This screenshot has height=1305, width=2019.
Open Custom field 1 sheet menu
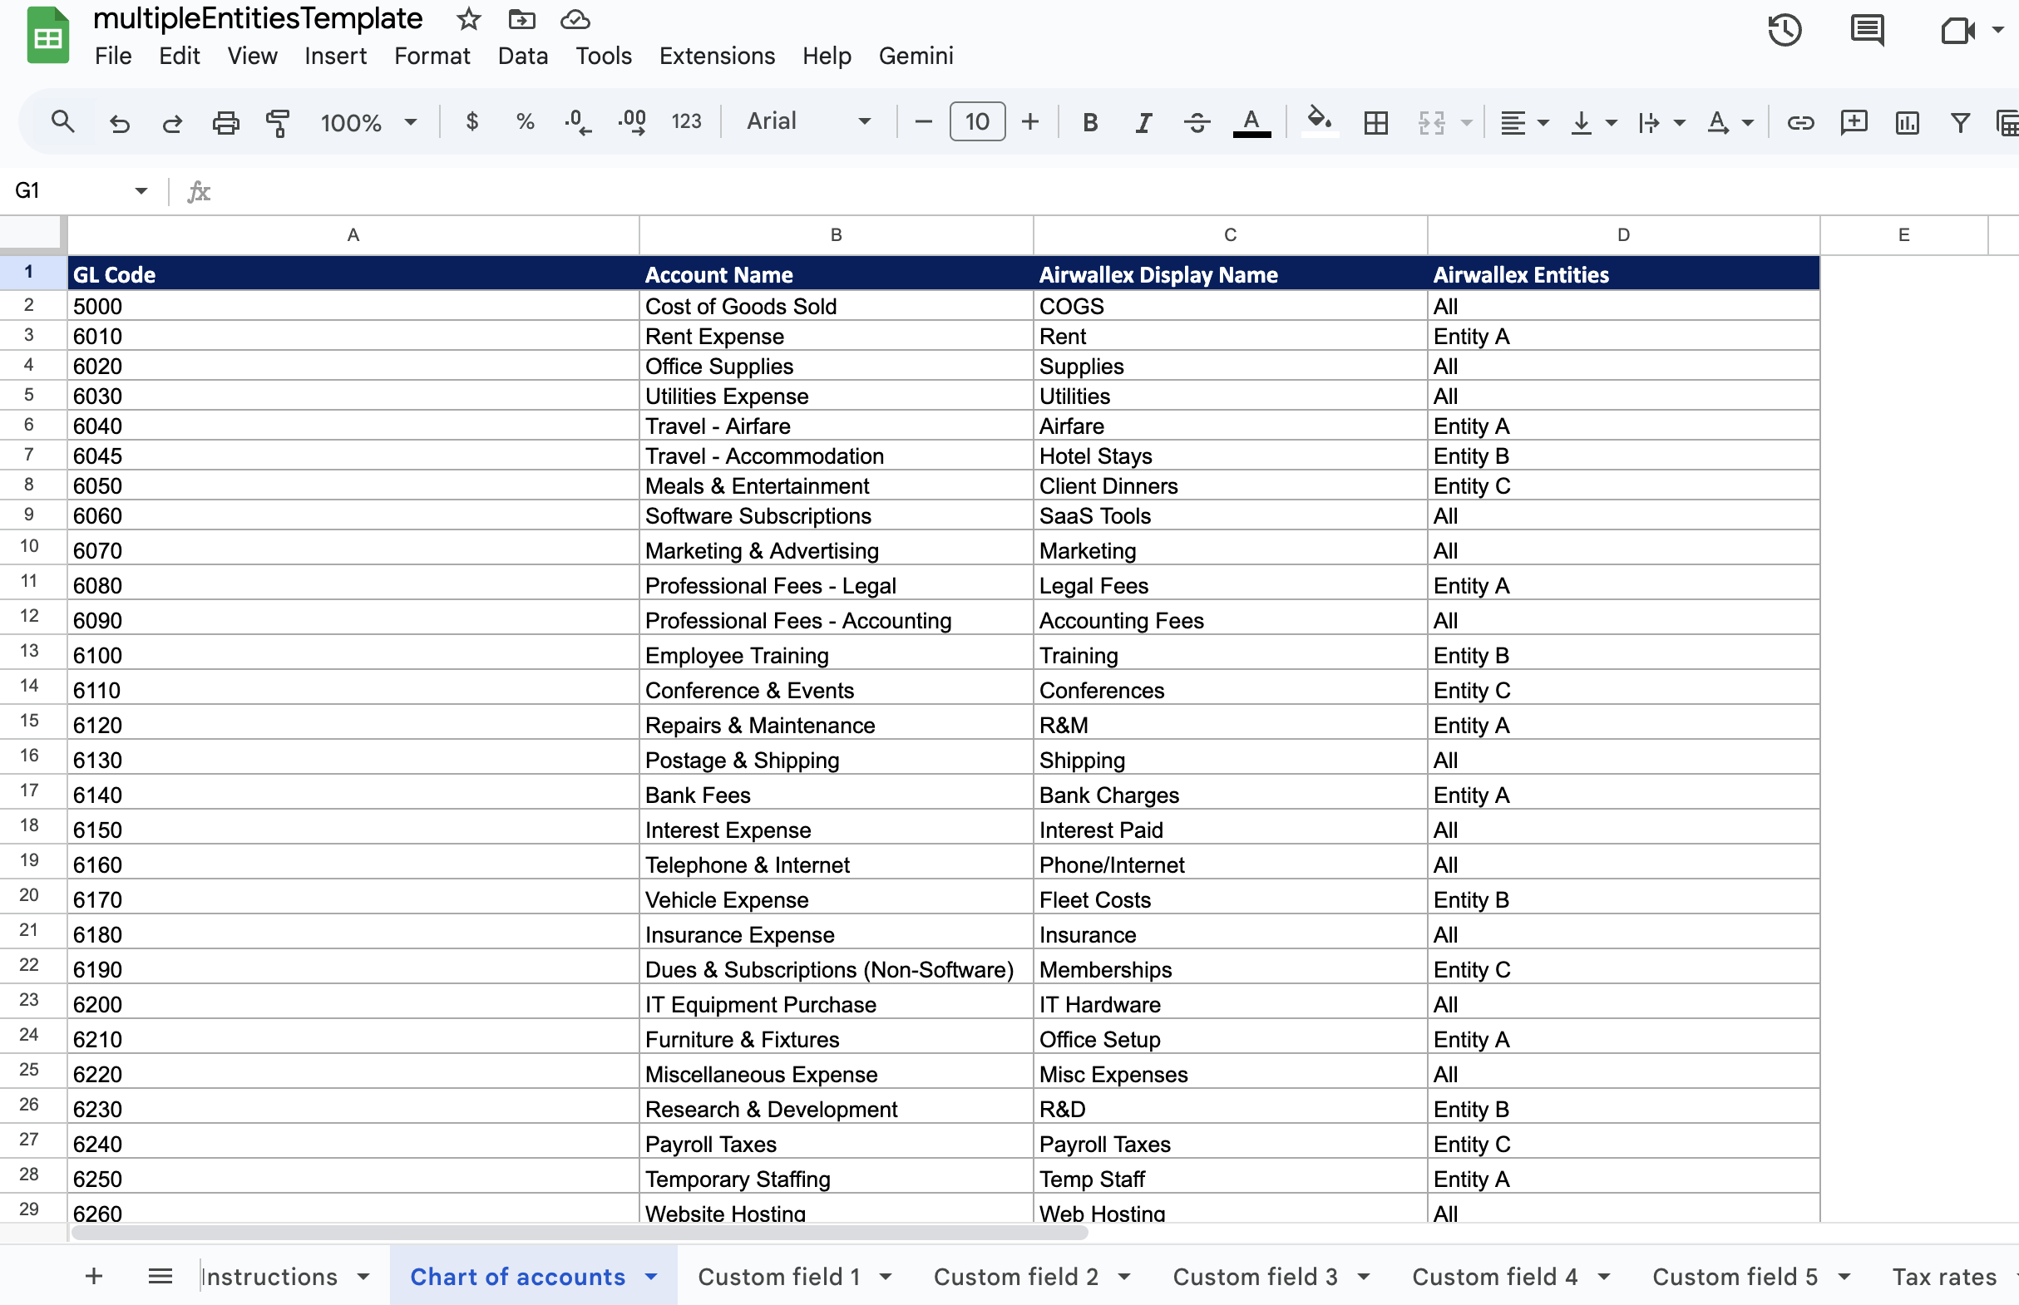point(886,1275)
